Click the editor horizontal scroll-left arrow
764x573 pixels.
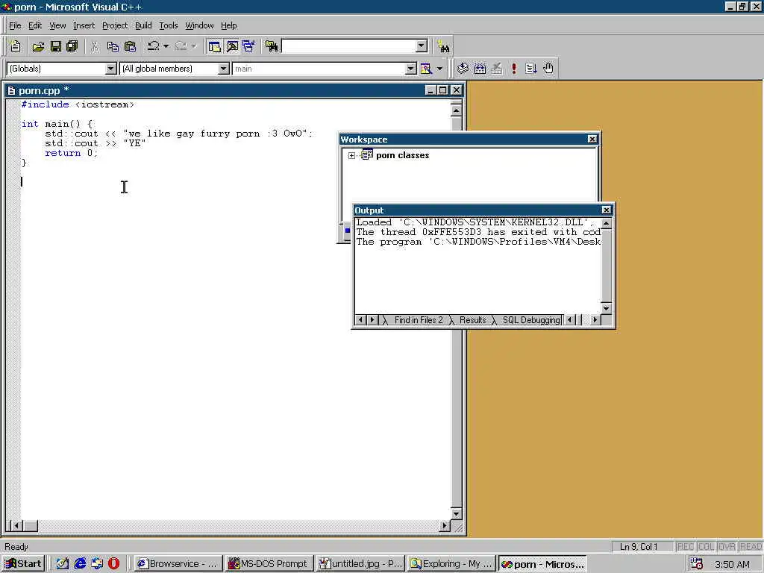click(16, 526)
